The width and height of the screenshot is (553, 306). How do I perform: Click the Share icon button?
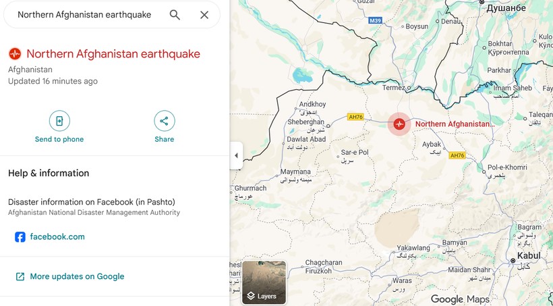pos(164,121)
